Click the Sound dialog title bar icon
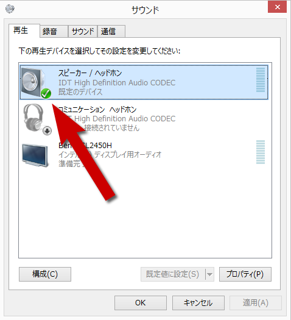The image size is (291, 320). 10,9
